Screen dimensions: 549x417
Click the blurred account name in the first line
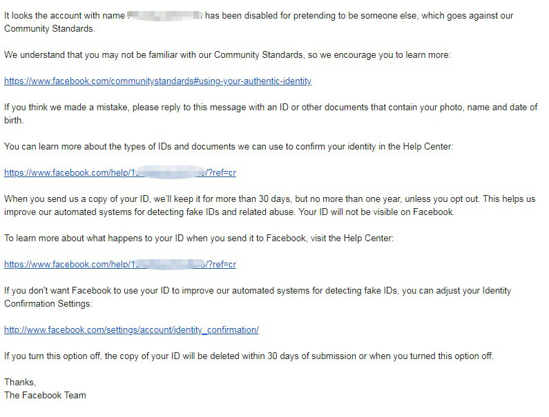[x=164, y=15]
